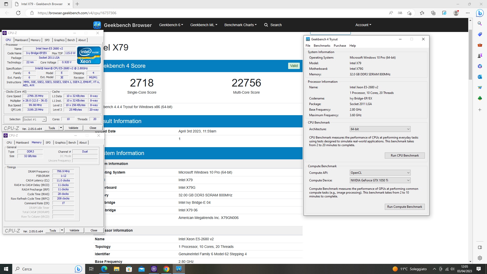Click the sidebar search icon
Image resolution: width=487 pixels, height=274 pixels.
pyautogui.click(x=480, y=23)
